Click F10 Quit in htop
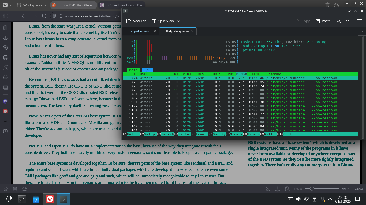Screen dimensions: 366x205 coord(285,134)
